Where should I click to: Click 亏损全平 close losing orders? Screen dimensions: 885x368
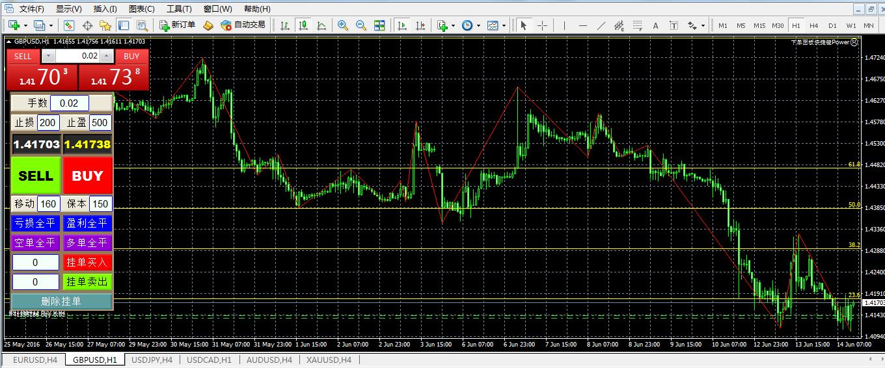click(x=36, y=223)
